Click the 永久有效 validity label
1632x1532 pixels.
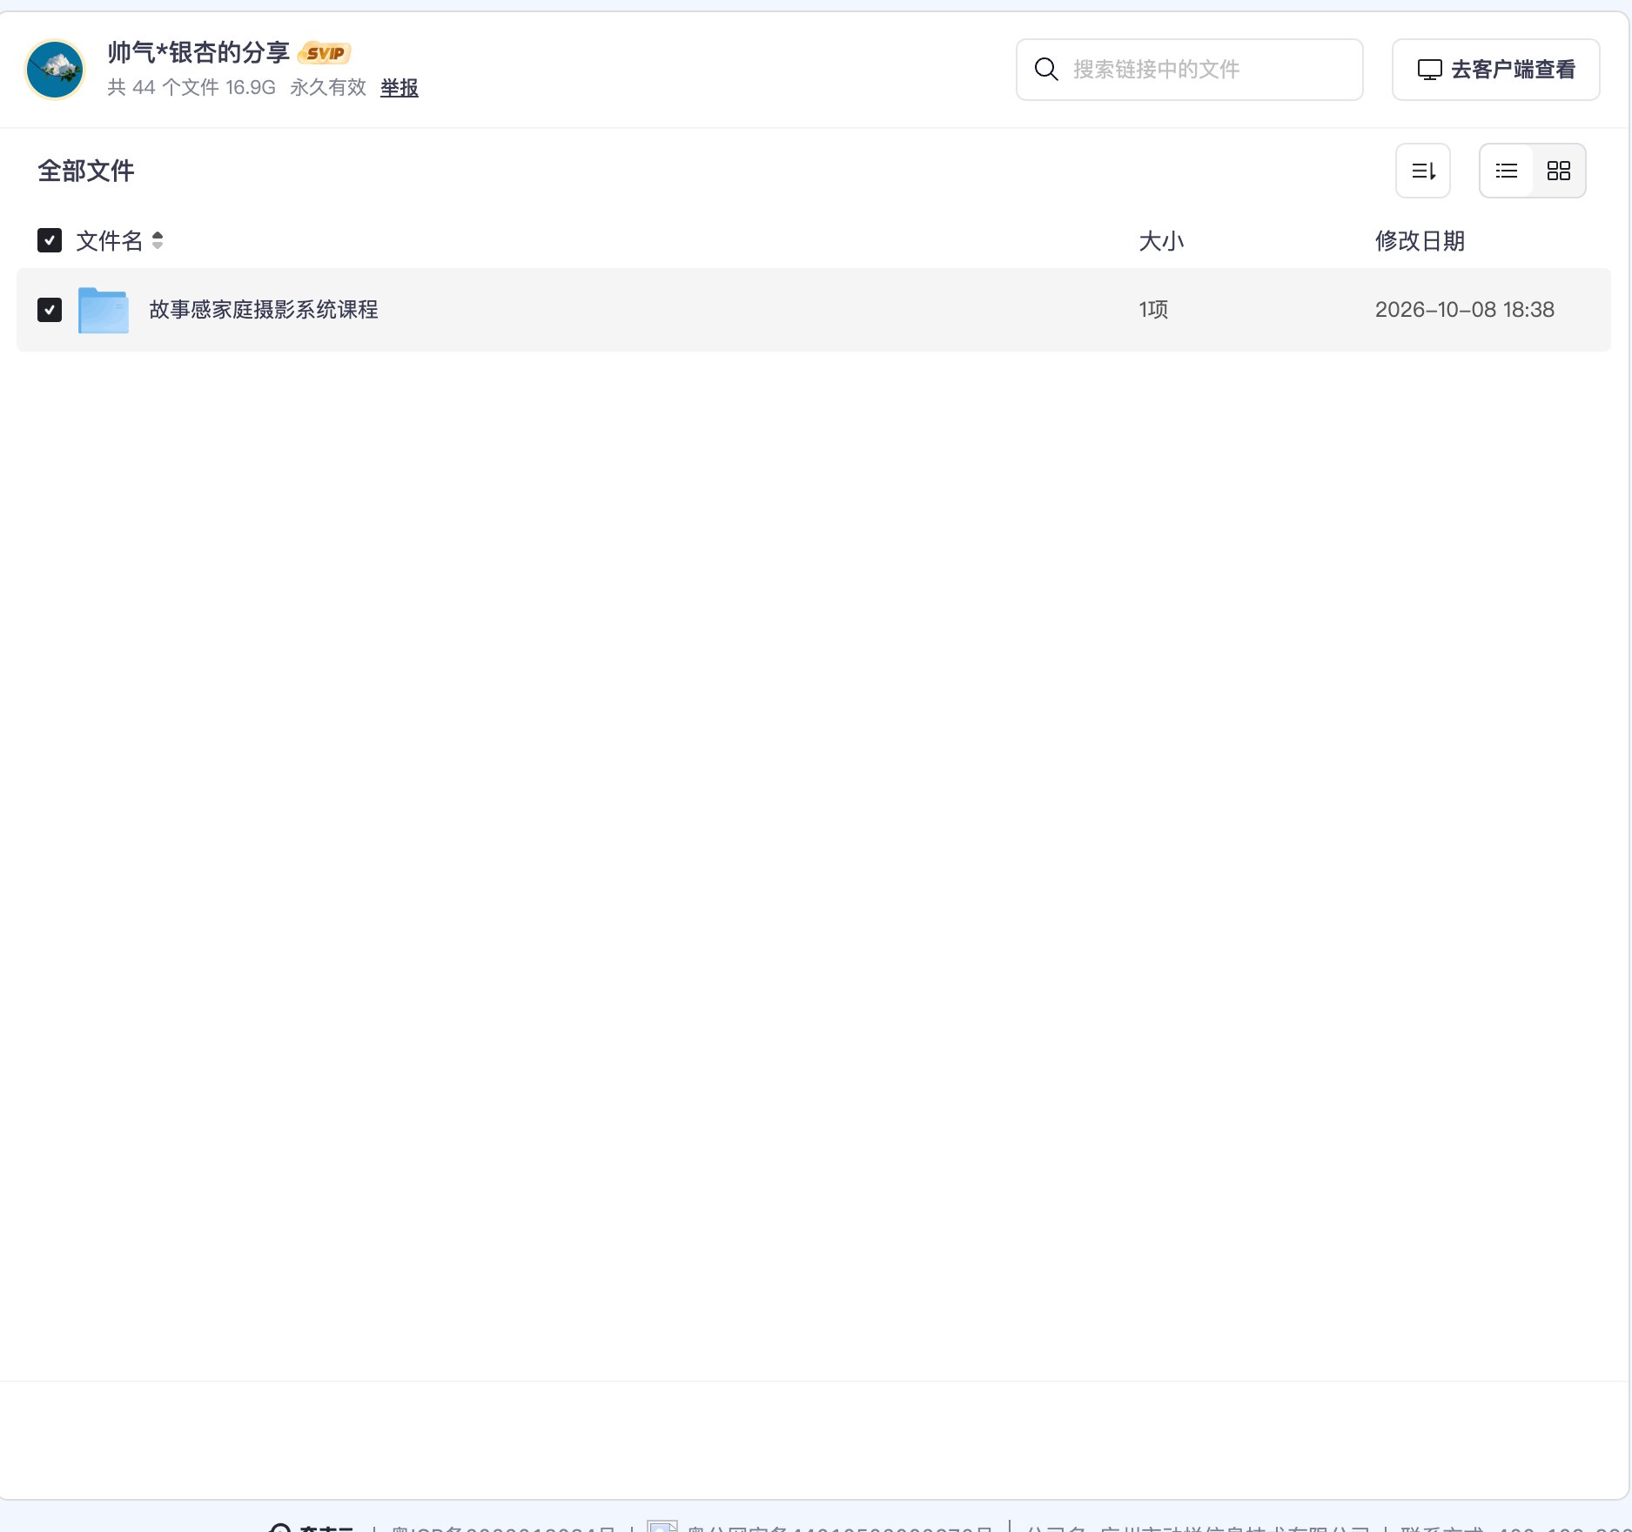click(x=328, y=88)
